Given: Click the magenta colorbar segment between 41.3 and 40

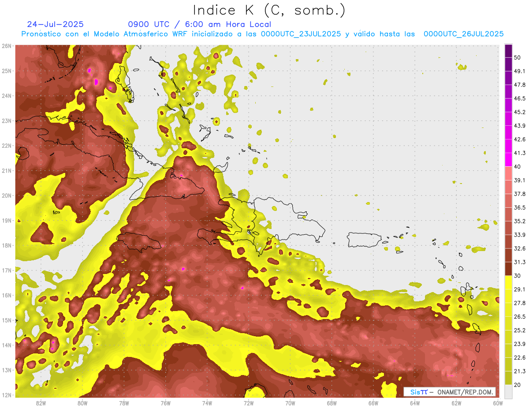Looking at the screenshot, I should pyautogui.click(x=508, y=159).
